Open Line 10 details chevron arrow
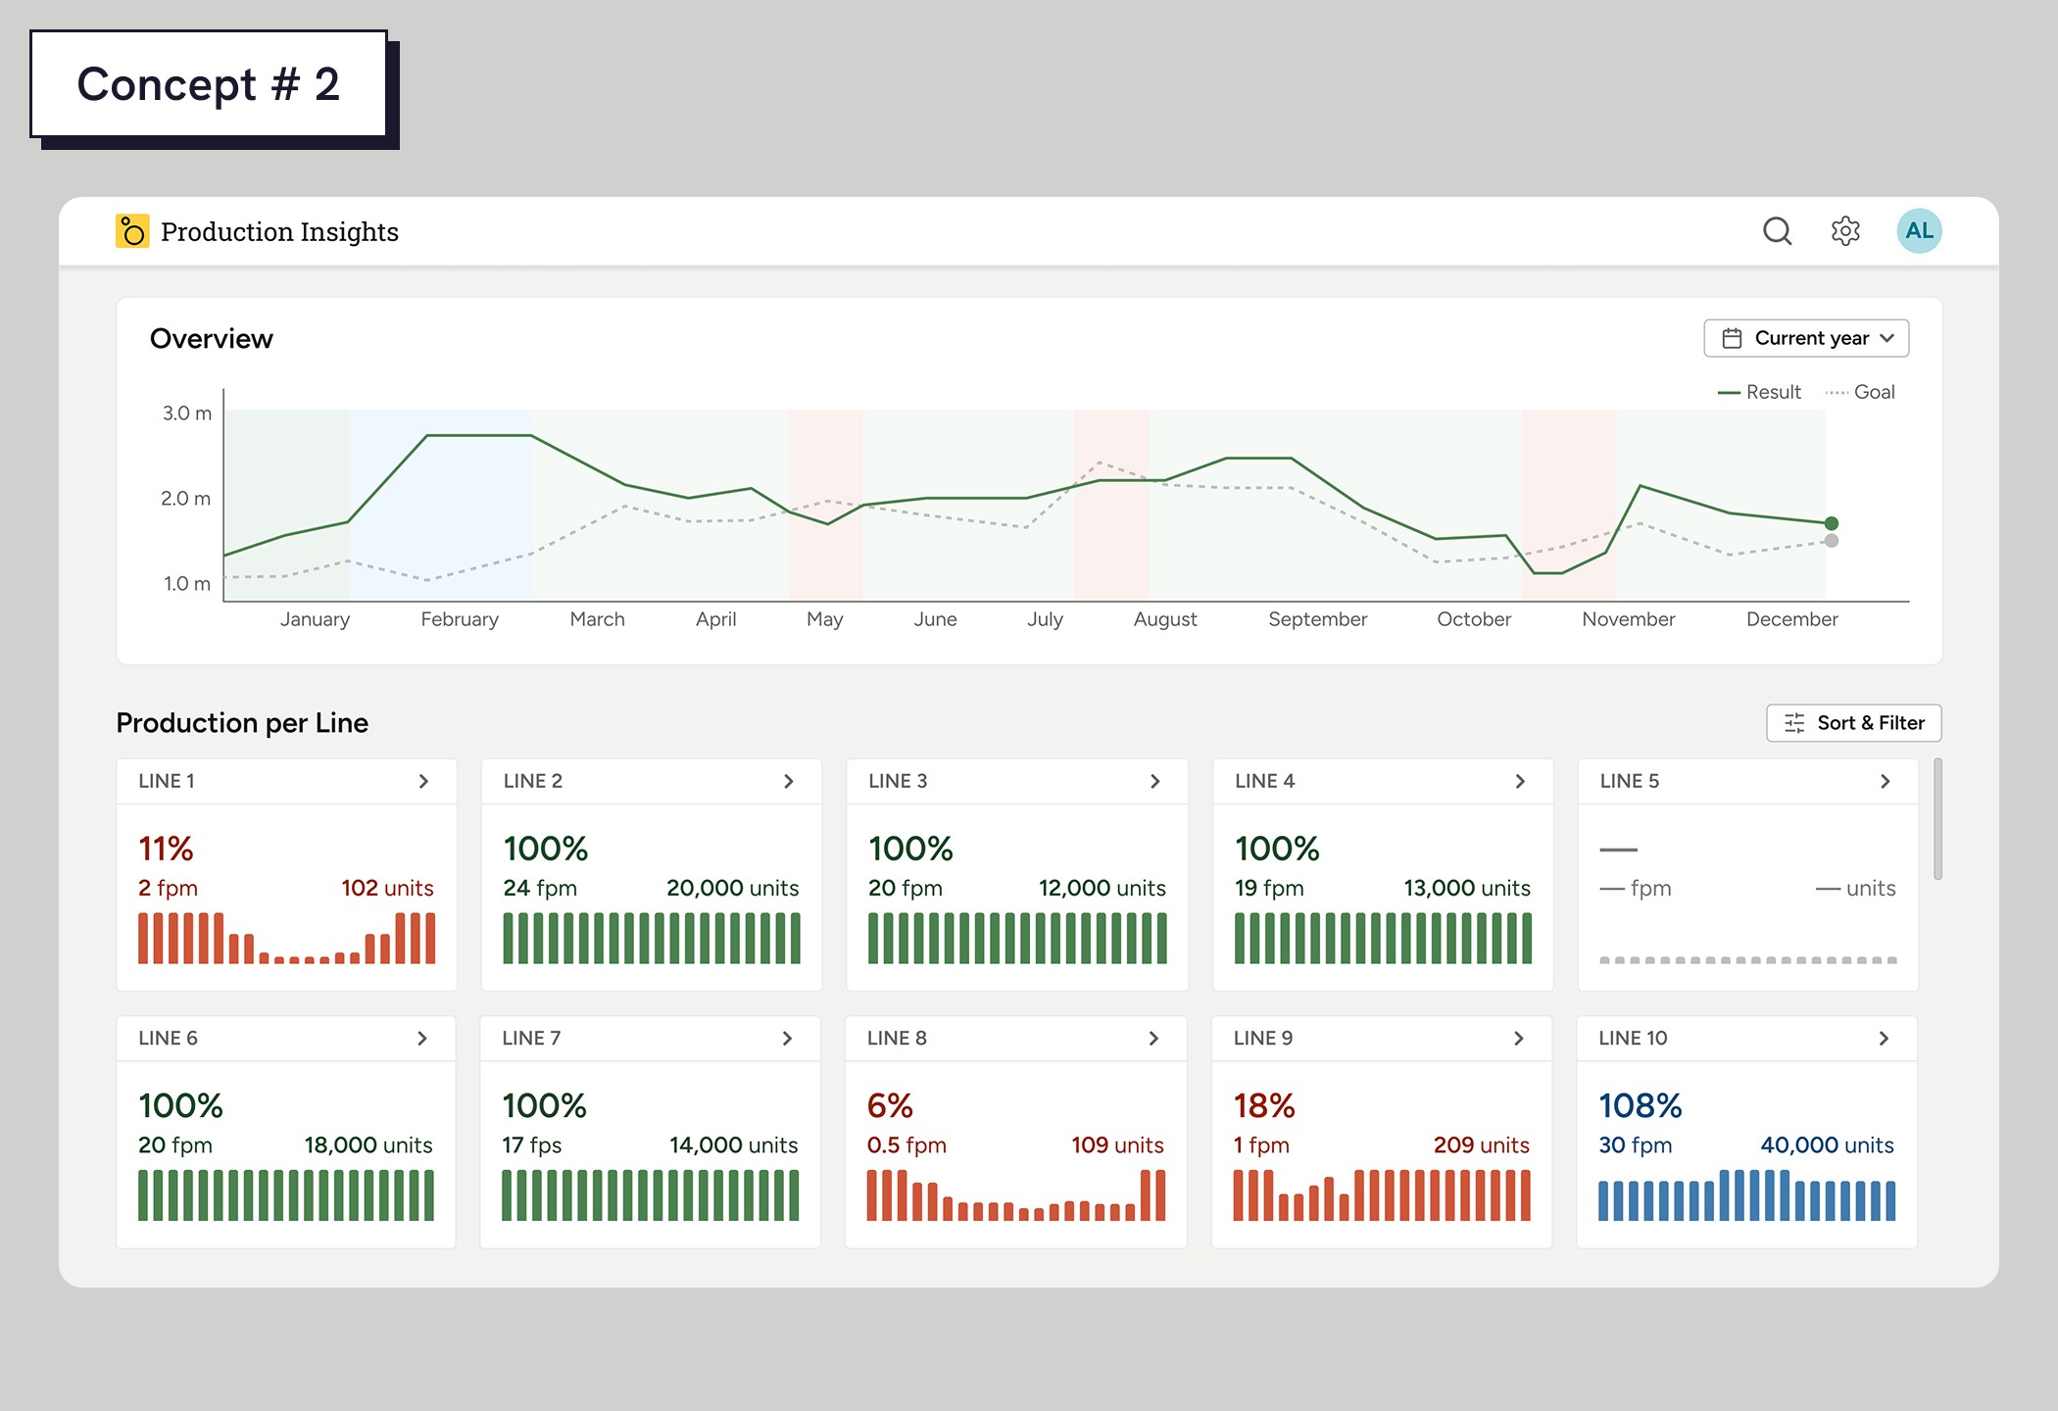This screenshot has width=2058, height=1411. (1884, 1039)
